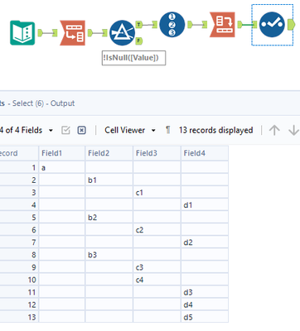
Task: Click the Select tool's output anchor
Action: pos(291,25)
